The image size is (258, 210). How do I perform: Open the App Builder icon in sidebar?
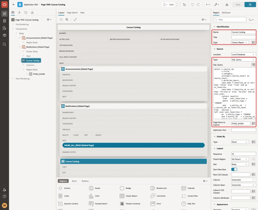click(5, 14)
